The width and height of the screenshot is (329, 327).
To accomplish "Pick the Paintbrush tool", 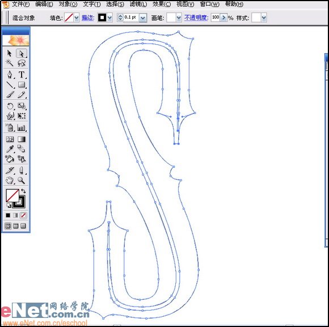I will tap(10, 95).
